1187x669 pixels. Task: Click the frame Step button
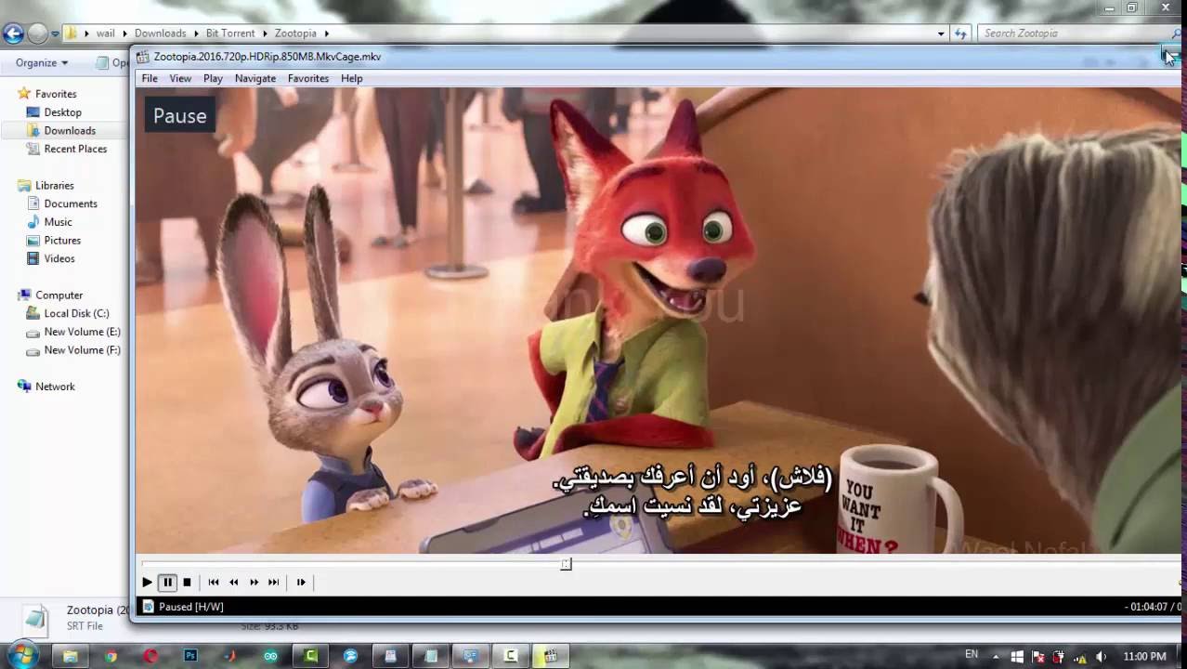[301, 583]
